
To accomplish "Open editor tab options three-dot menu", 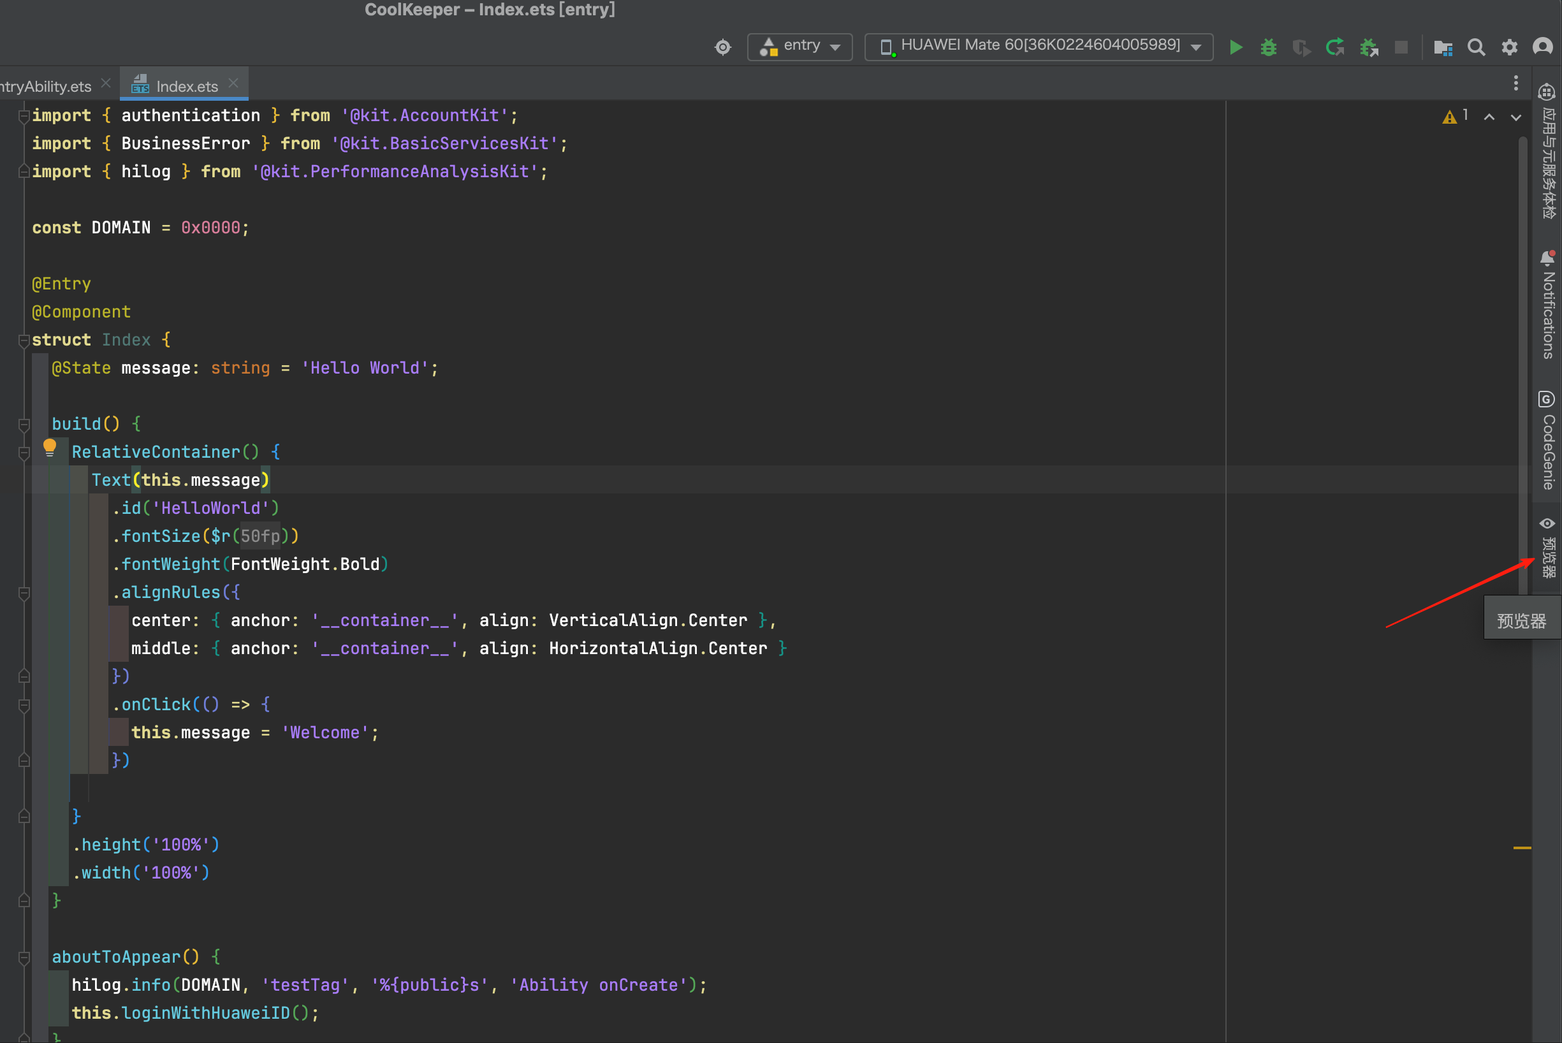I will (1516, 83).
